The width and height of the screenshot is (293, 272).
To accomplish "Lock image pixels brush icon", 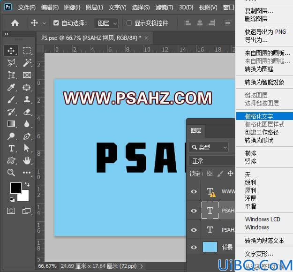I will tap(220, 174).
